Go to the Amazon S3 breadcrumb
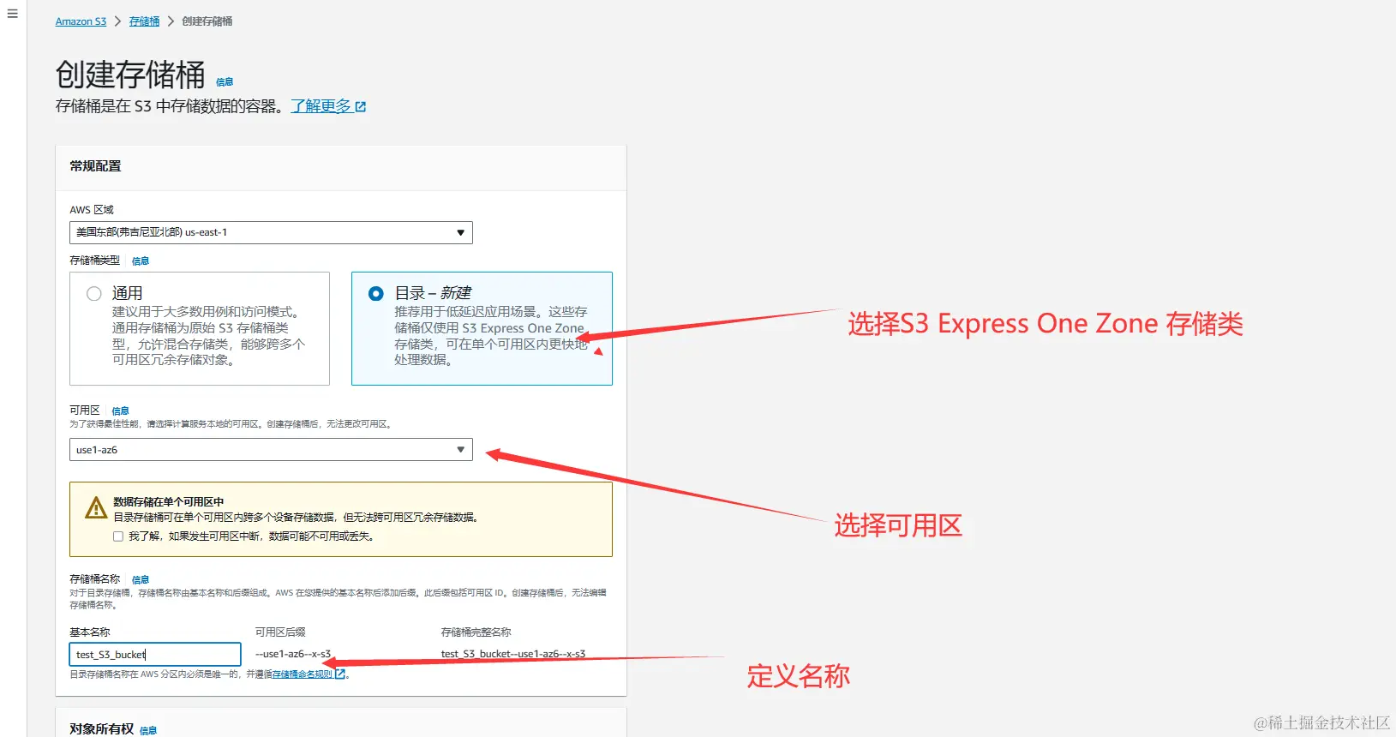1396x737 pixels. tap(81, 21)
